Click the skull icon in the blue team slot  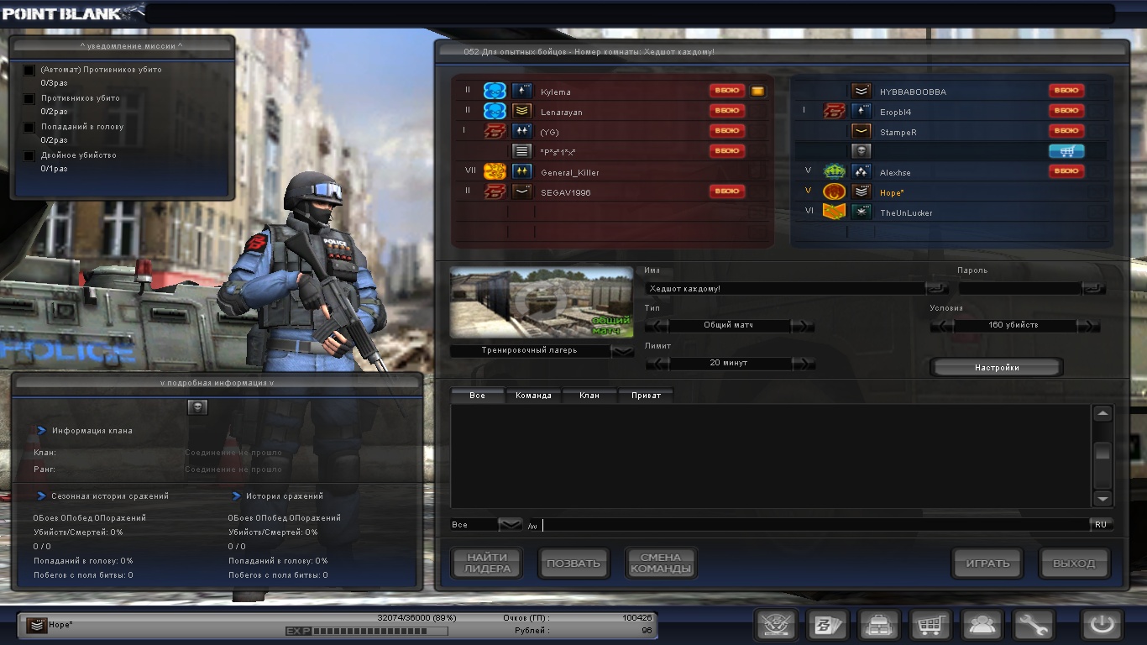pos(861,151)
